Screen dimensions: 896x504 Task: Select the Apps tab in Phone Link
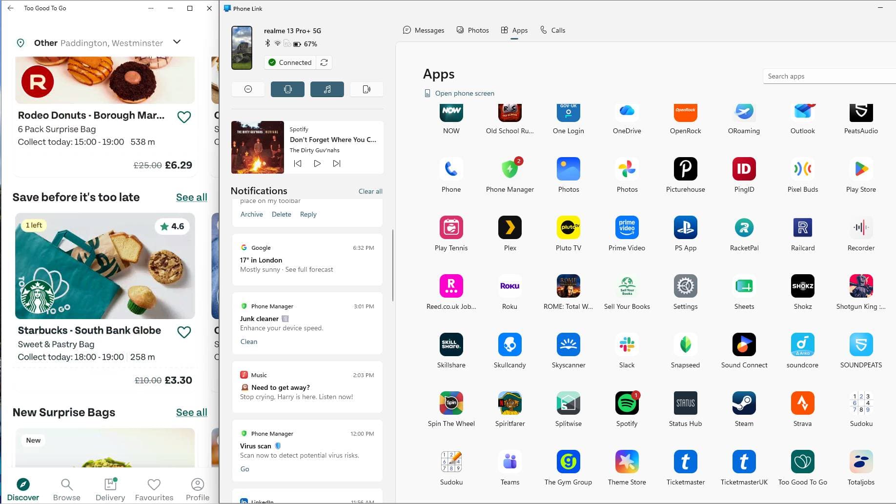pyautogui.click(x=514, y=30)
